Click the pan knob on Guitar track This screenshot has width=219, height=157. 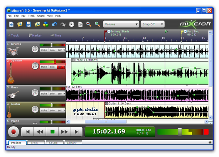coord(35,109)
